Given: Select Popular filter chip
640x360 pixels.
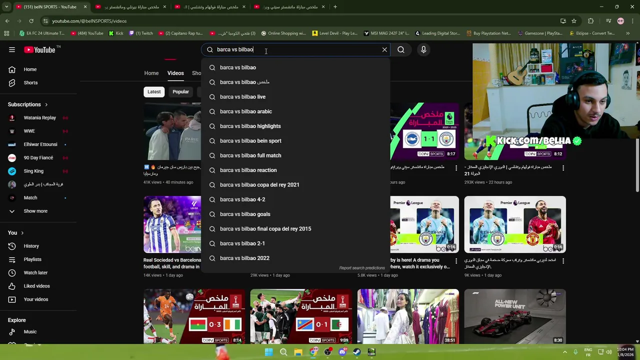Looking at the screenshot, I should tap(180, 92).
